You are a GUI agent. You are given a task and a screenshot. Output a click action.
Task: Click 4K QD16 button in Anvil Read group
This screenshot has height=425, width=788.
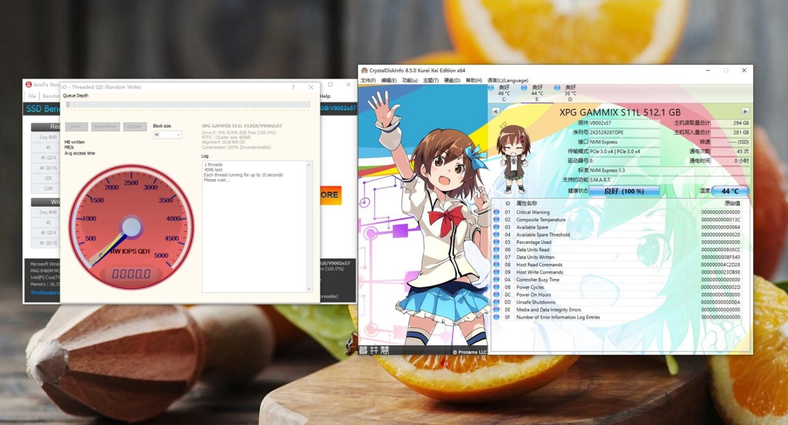46,168
